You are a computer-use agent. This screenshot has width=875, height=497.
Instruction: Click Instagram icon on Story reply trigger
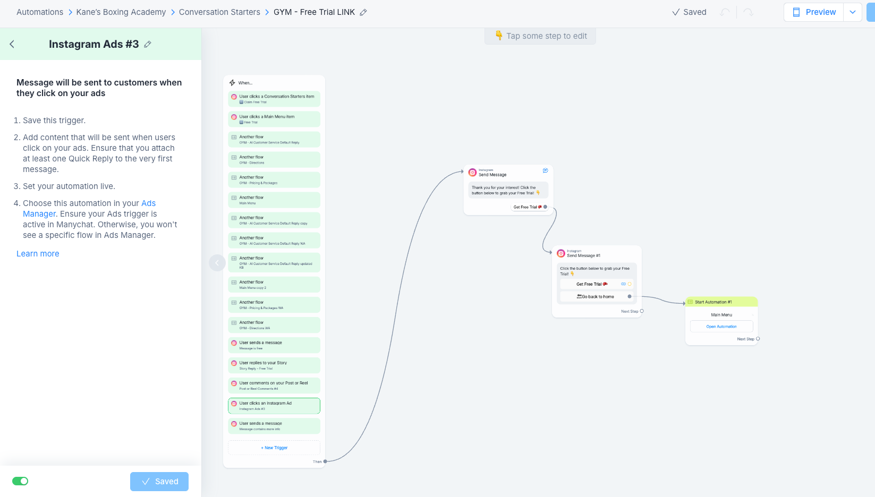click(x=234, y=363)
